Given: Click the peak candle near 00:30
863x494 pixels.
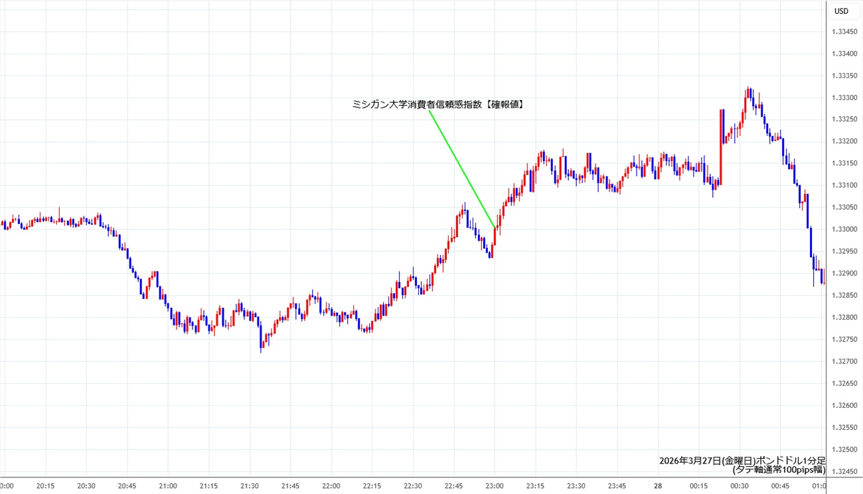Looking at the screenshot, I should pyautogui.click(x=747, y=93).
